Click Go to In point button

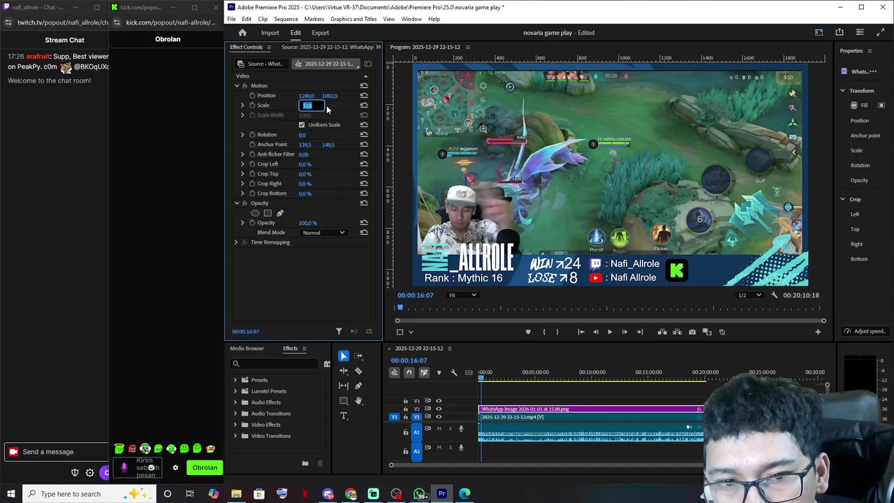click(x=581, y=332)
